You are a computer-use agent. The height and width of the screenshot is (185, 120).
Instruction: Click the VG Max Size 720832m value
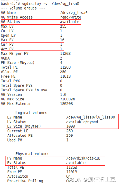67,99
